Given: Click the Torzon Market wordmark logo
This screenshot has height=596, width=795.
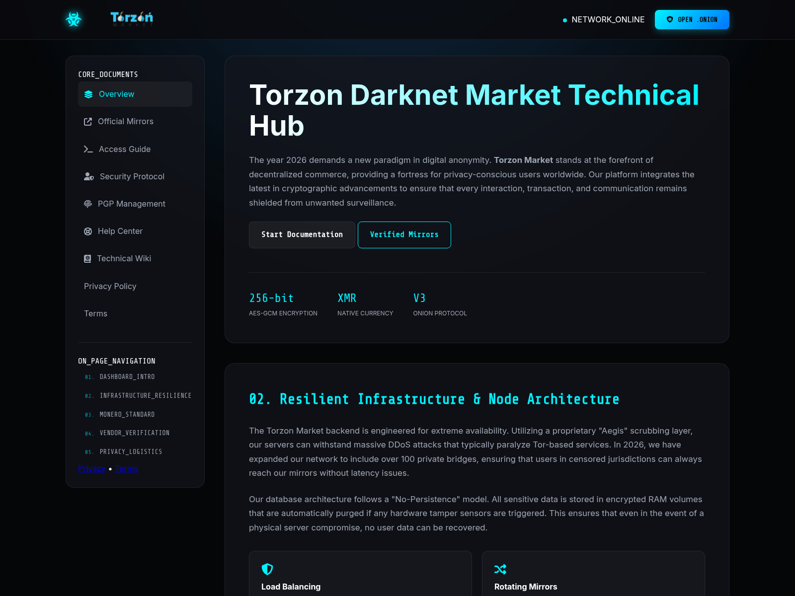Looking at the screenshot, I should 132,19.
